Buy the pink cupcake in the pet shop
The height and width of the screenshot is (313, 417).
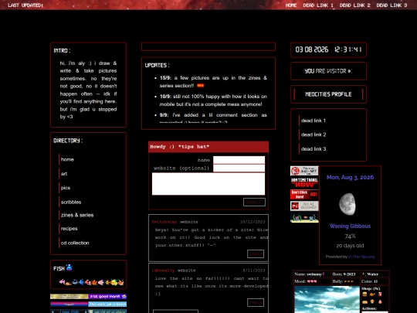(x=380, y=302)
